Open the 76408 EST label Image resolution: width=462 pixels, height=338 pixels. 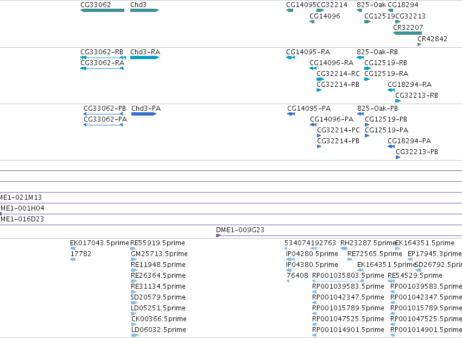tap(298, 276)
